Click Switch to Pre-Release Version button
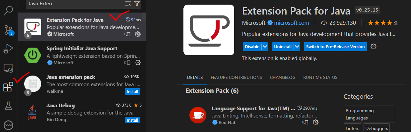Screen dimensions: 411x132 pos(335,47)
